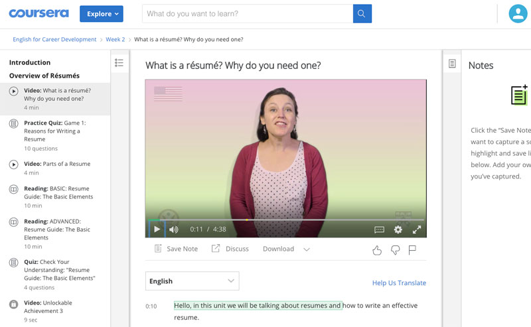
Task: Click the search input field
Action: 247,14
